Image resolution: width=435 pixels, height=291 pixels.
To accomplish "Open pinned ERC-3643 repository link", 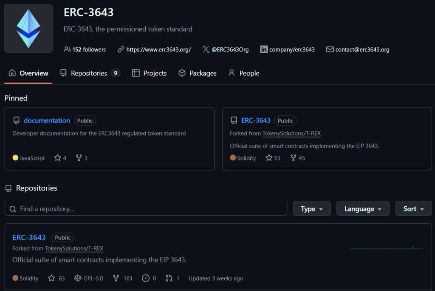I will click(x=256, y=120).
